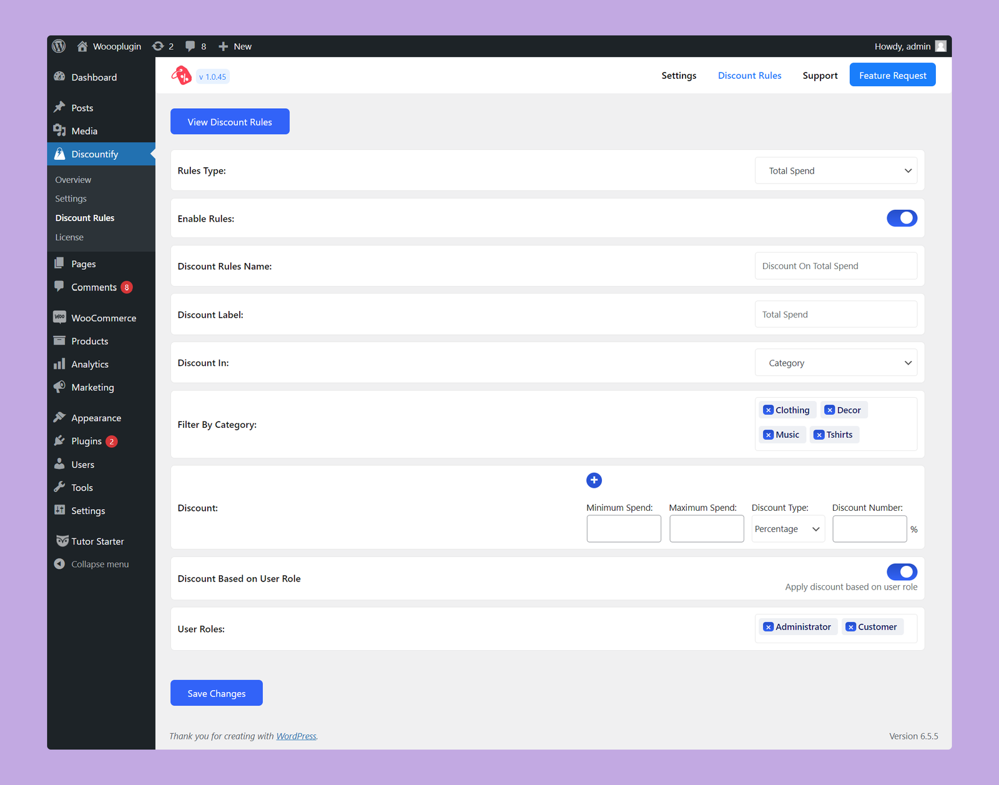Open Overview in Discountify submenu
The image size is (999, 785).
73,180
